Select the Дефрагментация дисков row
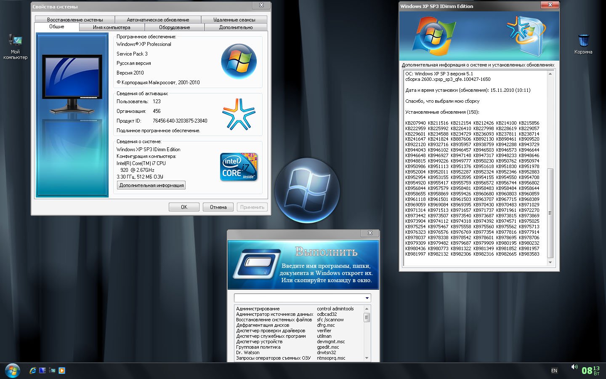 [x=299, y=325]
